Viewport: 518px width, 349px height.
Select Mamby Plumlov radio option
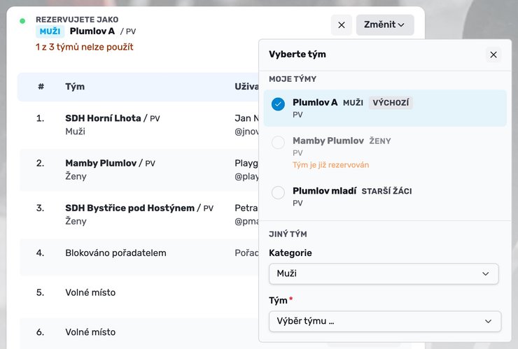point(278,142)
